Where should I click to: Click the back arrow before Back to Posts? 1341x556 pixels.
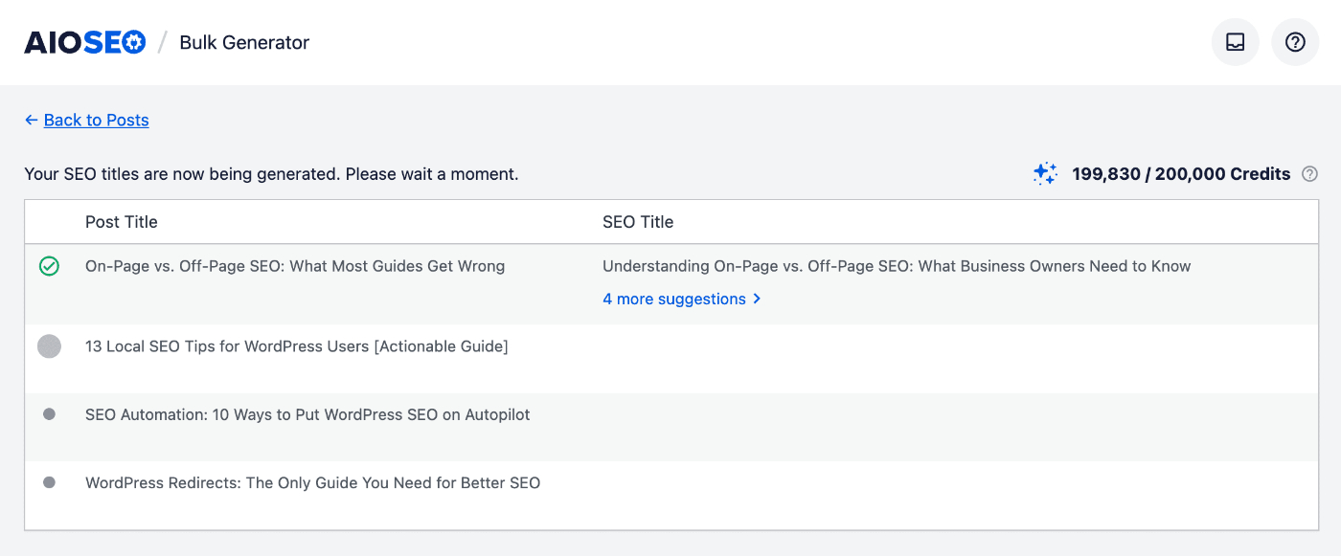click(30, 120)
